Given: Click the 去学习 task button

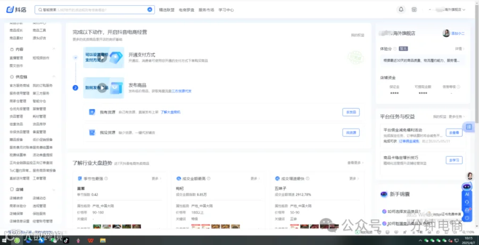Looking at the screenshot, I should tap(454, 160).
